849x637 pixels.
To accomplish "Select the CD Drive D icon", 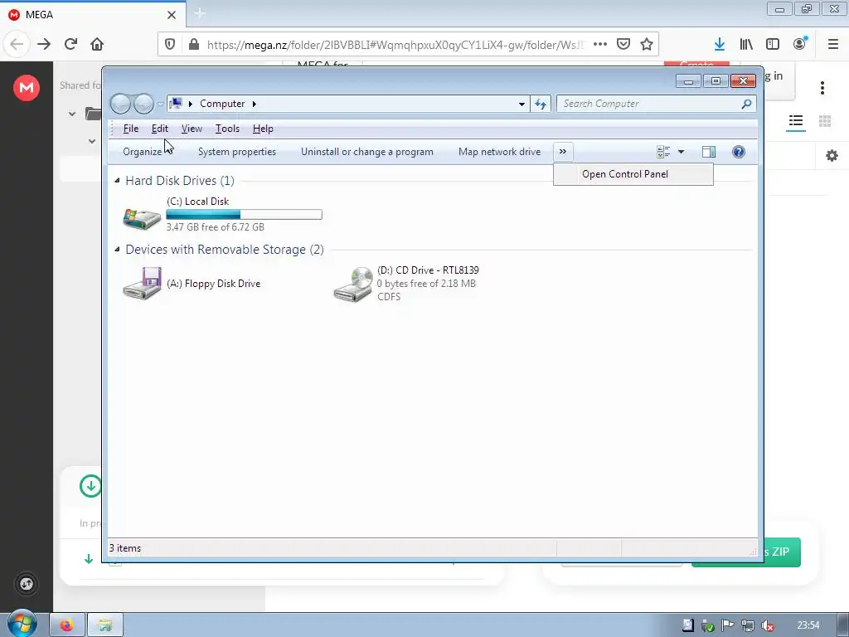I will tap(353, 284).
